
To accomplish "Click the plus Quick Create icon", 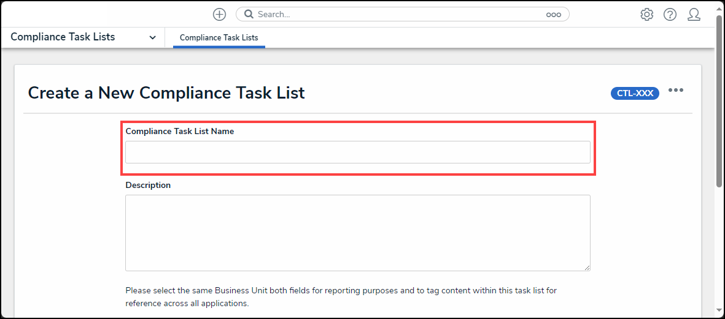I will coord(219,14).
